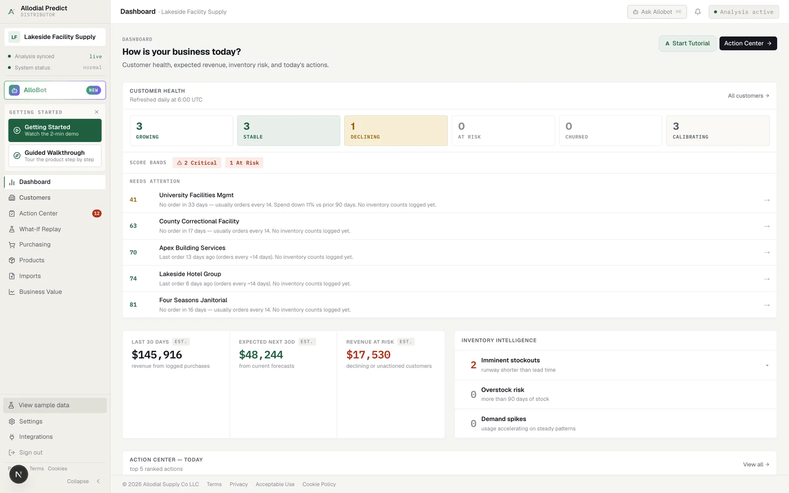Click the play icon on Getting Started
The image size is (789, 493).
coord(17,130)
